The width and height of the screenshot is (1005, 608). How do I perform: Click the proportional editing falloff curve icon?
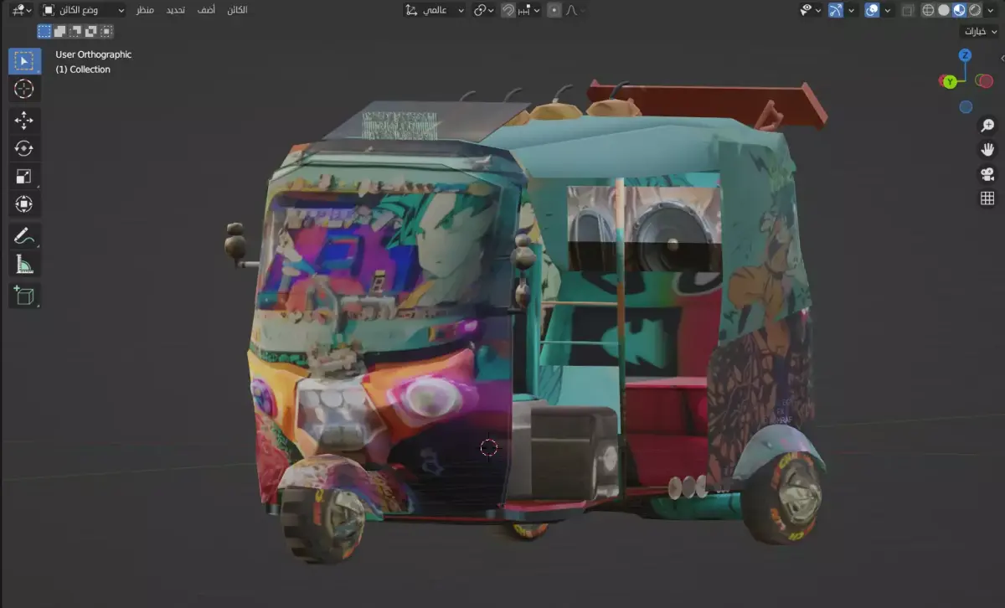point(572,11)
